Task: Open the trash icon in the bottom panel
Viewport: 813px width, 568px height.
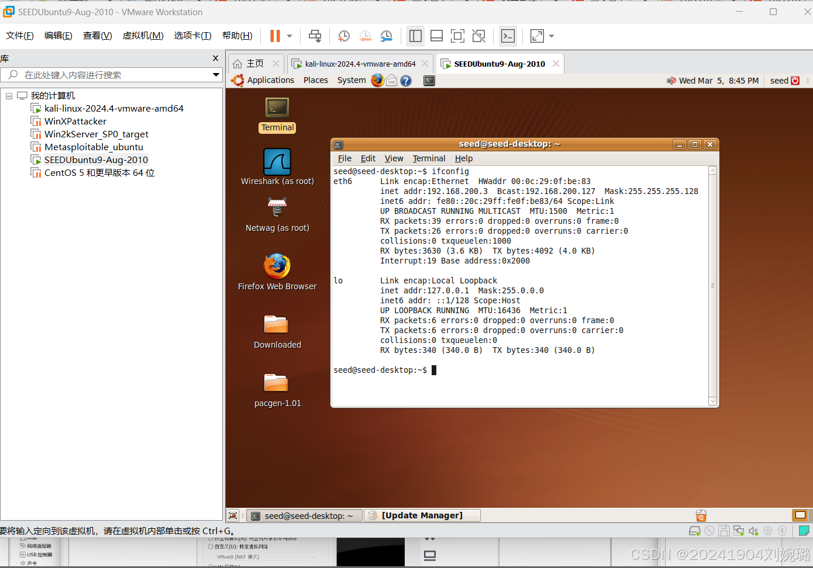Action: coord(701,515)
